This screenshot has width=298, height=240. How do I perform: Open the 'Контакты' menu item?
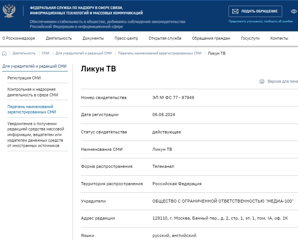tap(279, 39)
